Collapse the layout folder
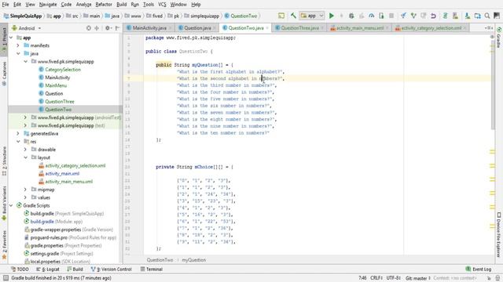The height and width of the screenshot is (282, 503). click(x=25, y=157)
